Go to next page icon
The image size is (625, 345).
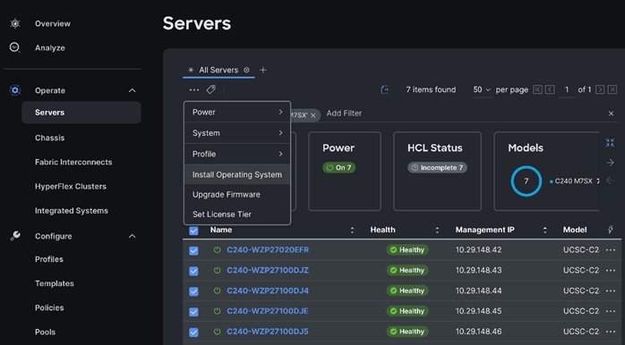point(600,89)
